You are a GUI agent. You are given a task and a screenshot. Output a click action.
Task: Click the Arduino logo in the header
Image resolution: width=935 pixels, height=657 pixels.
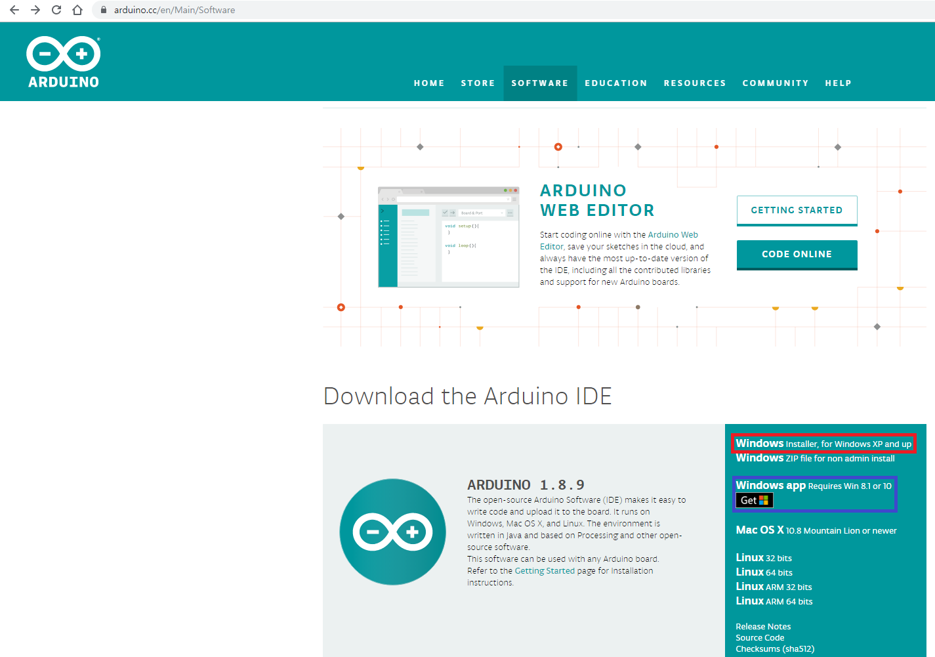point(64,62)
